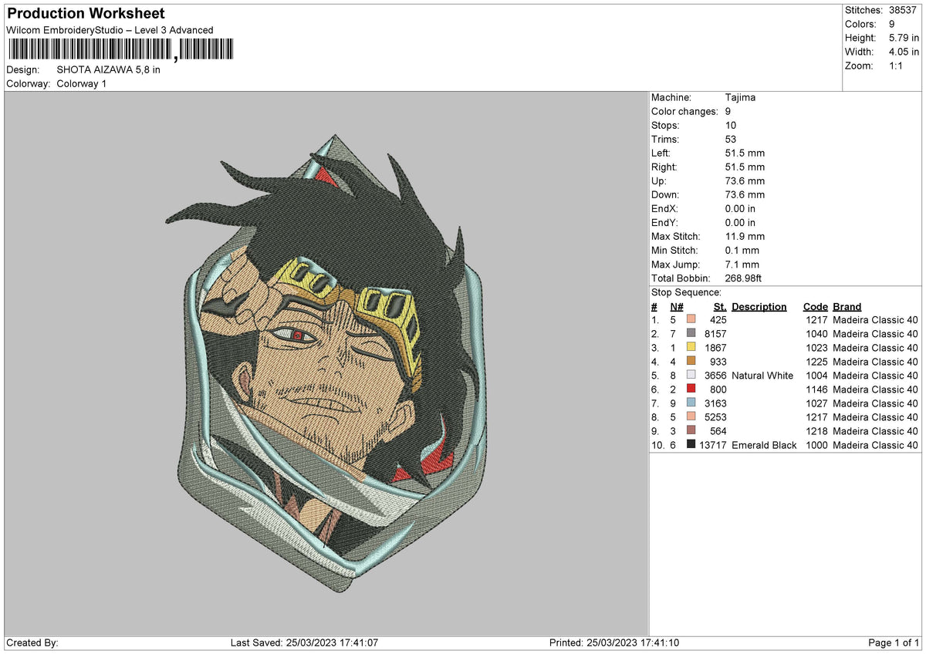This screenshot has width=926, height=654.
Task: Click the Description column header
Action: tap(759, 307)
